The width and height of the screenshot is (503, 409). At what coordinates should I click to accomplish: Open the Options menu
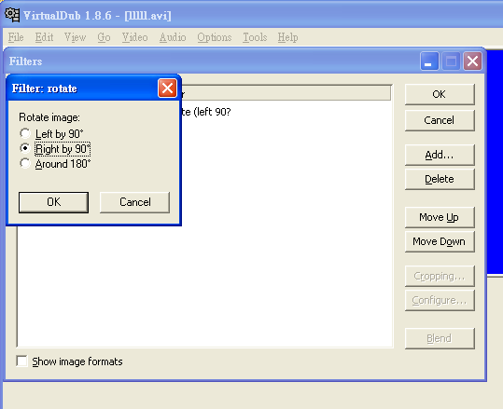[215, 37]
